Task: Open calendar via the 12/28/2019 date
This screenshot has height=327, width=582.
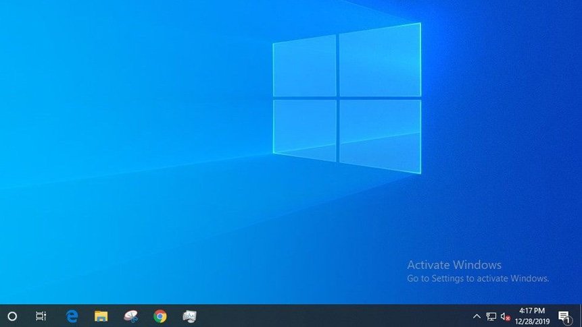Action: 531,321
